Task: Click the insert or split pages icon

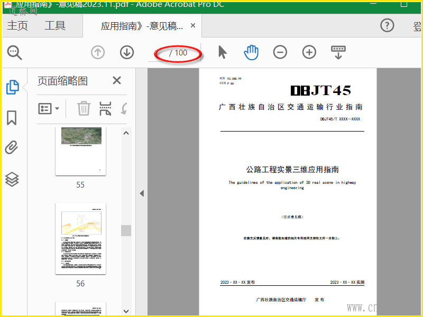Action: (105, 108)
